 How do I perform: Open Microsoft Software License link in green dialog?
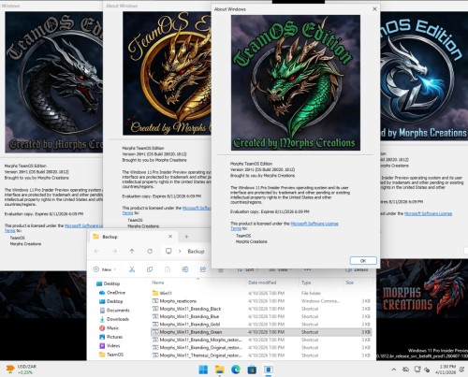tap(314, 224)
